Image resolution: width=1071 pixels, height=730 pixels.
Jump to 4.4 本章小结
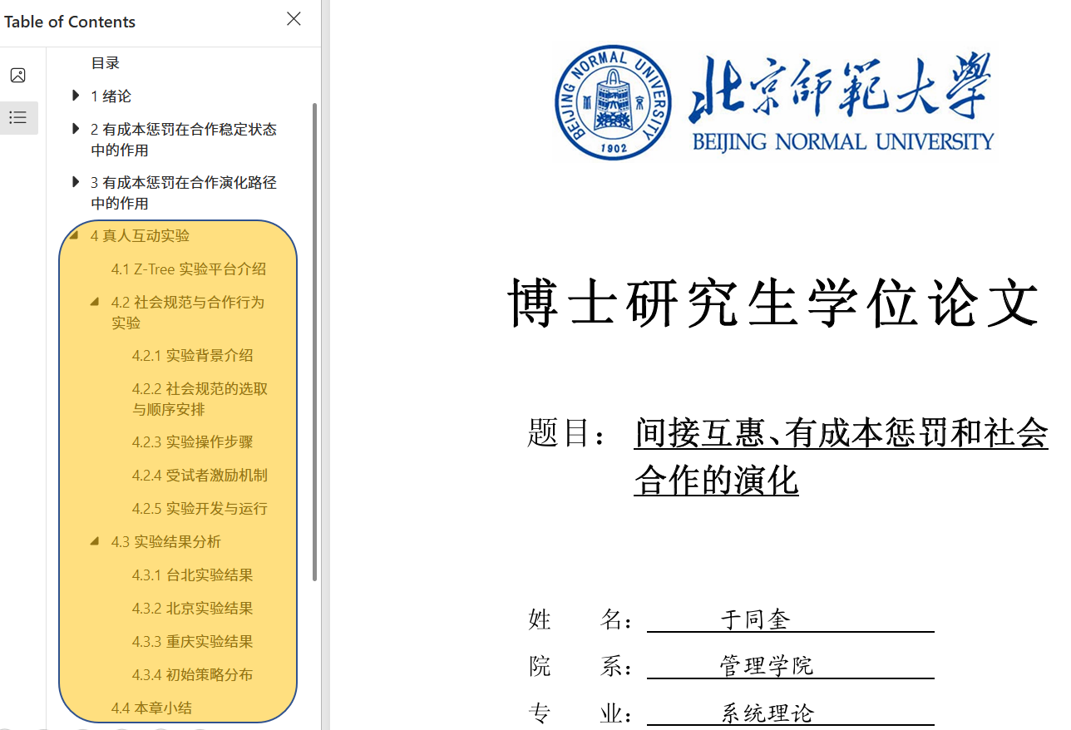tap(151, 708)
